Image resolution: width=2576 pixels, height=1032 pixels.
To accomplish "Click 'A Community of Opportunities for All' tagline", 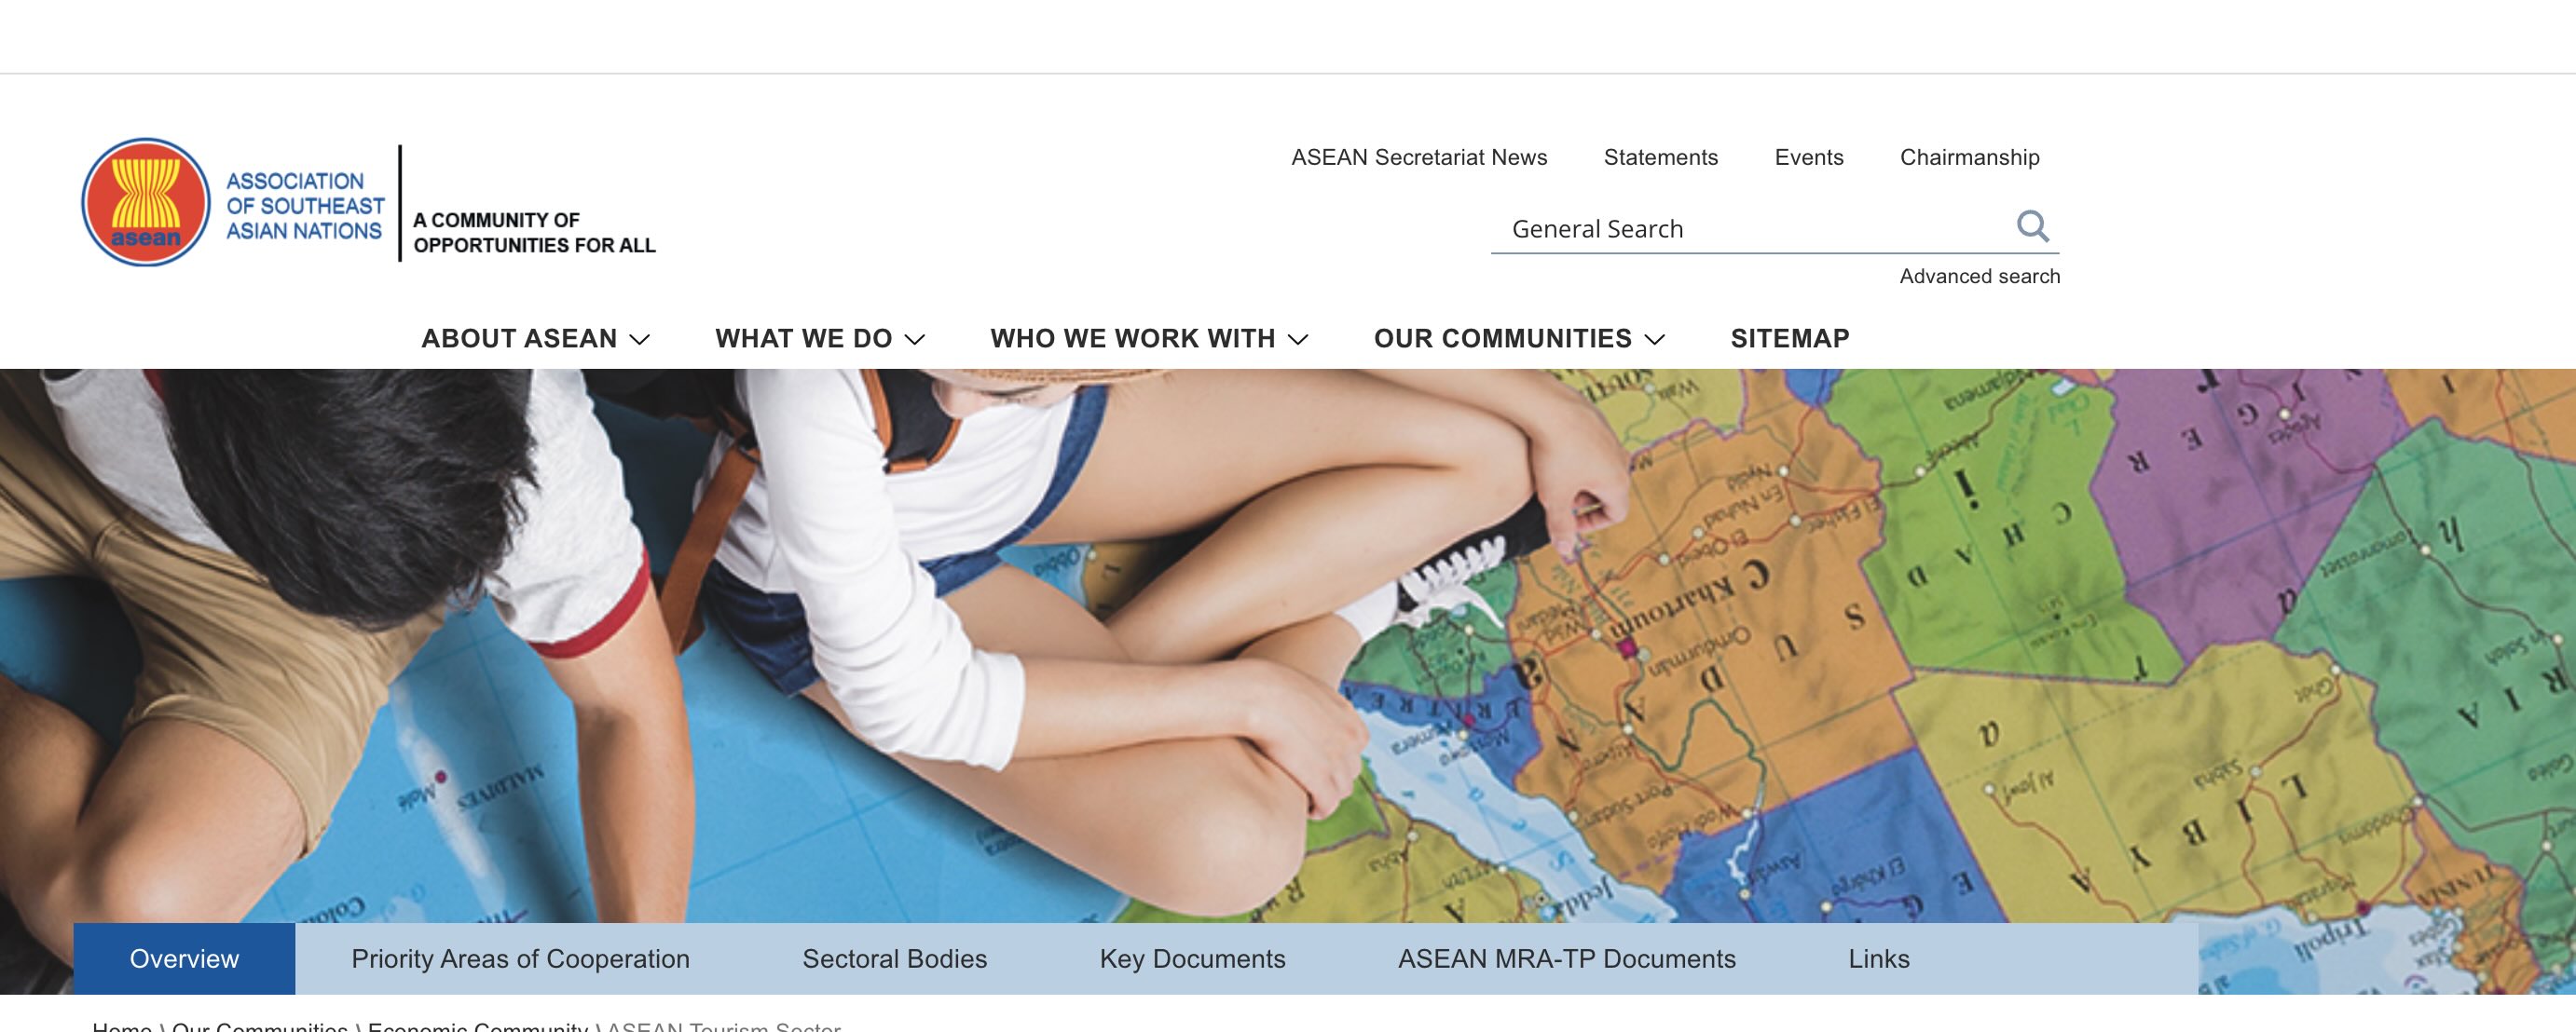I will click(534, 233).
